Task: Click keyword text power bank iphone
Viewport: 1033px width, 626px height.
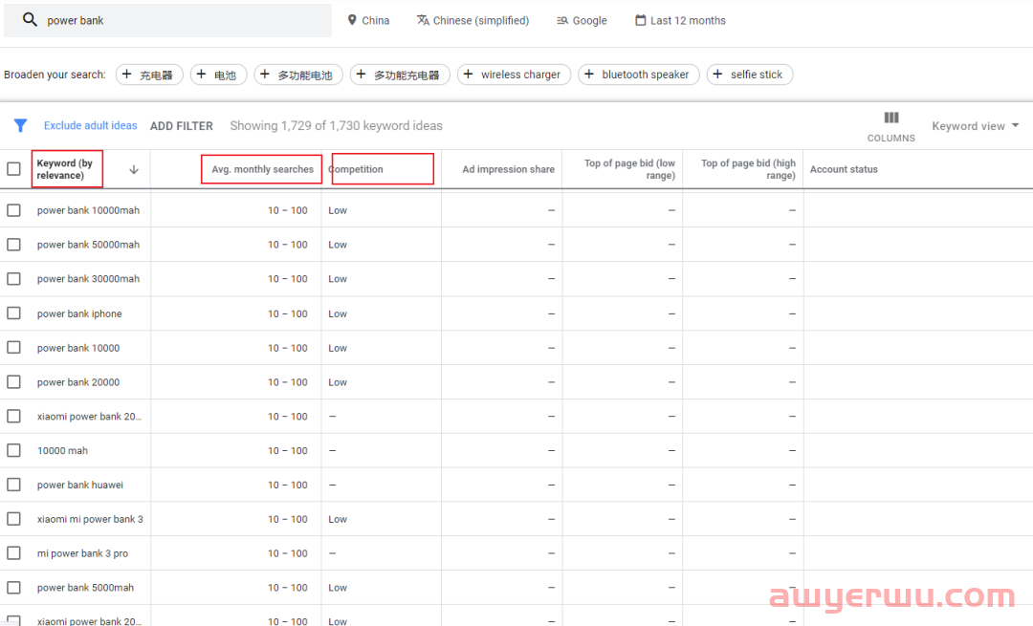Action: click(79, 314)
